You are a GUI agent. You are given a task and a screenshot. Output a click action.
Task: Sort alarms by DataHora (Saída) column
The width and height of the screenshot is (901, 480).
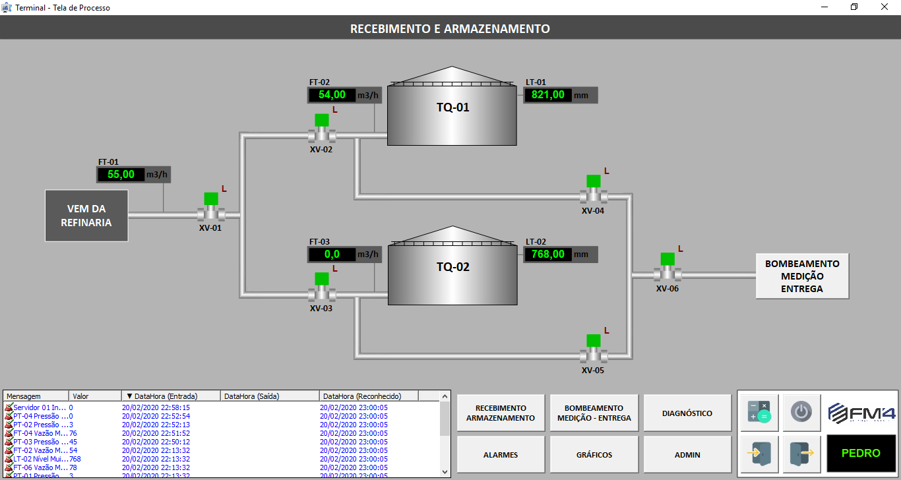[x=270, y=396]
